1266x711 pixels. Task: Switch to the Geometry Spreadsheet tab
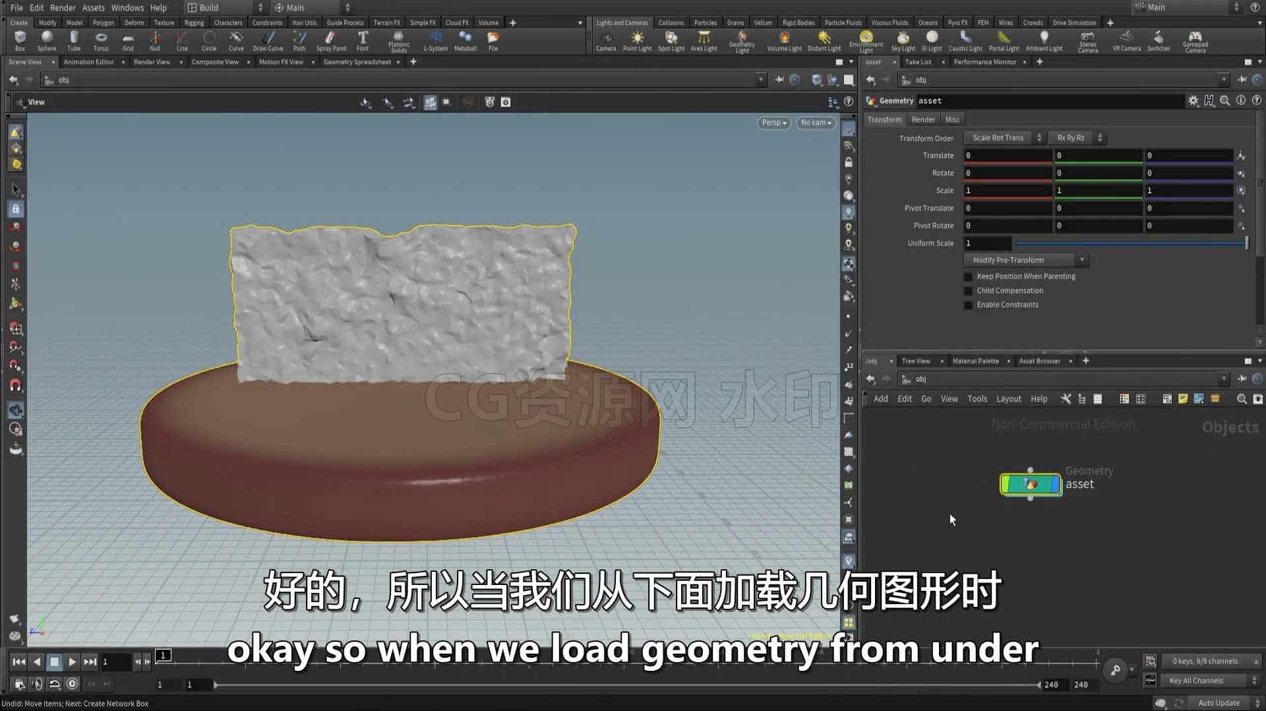point(357,62)
